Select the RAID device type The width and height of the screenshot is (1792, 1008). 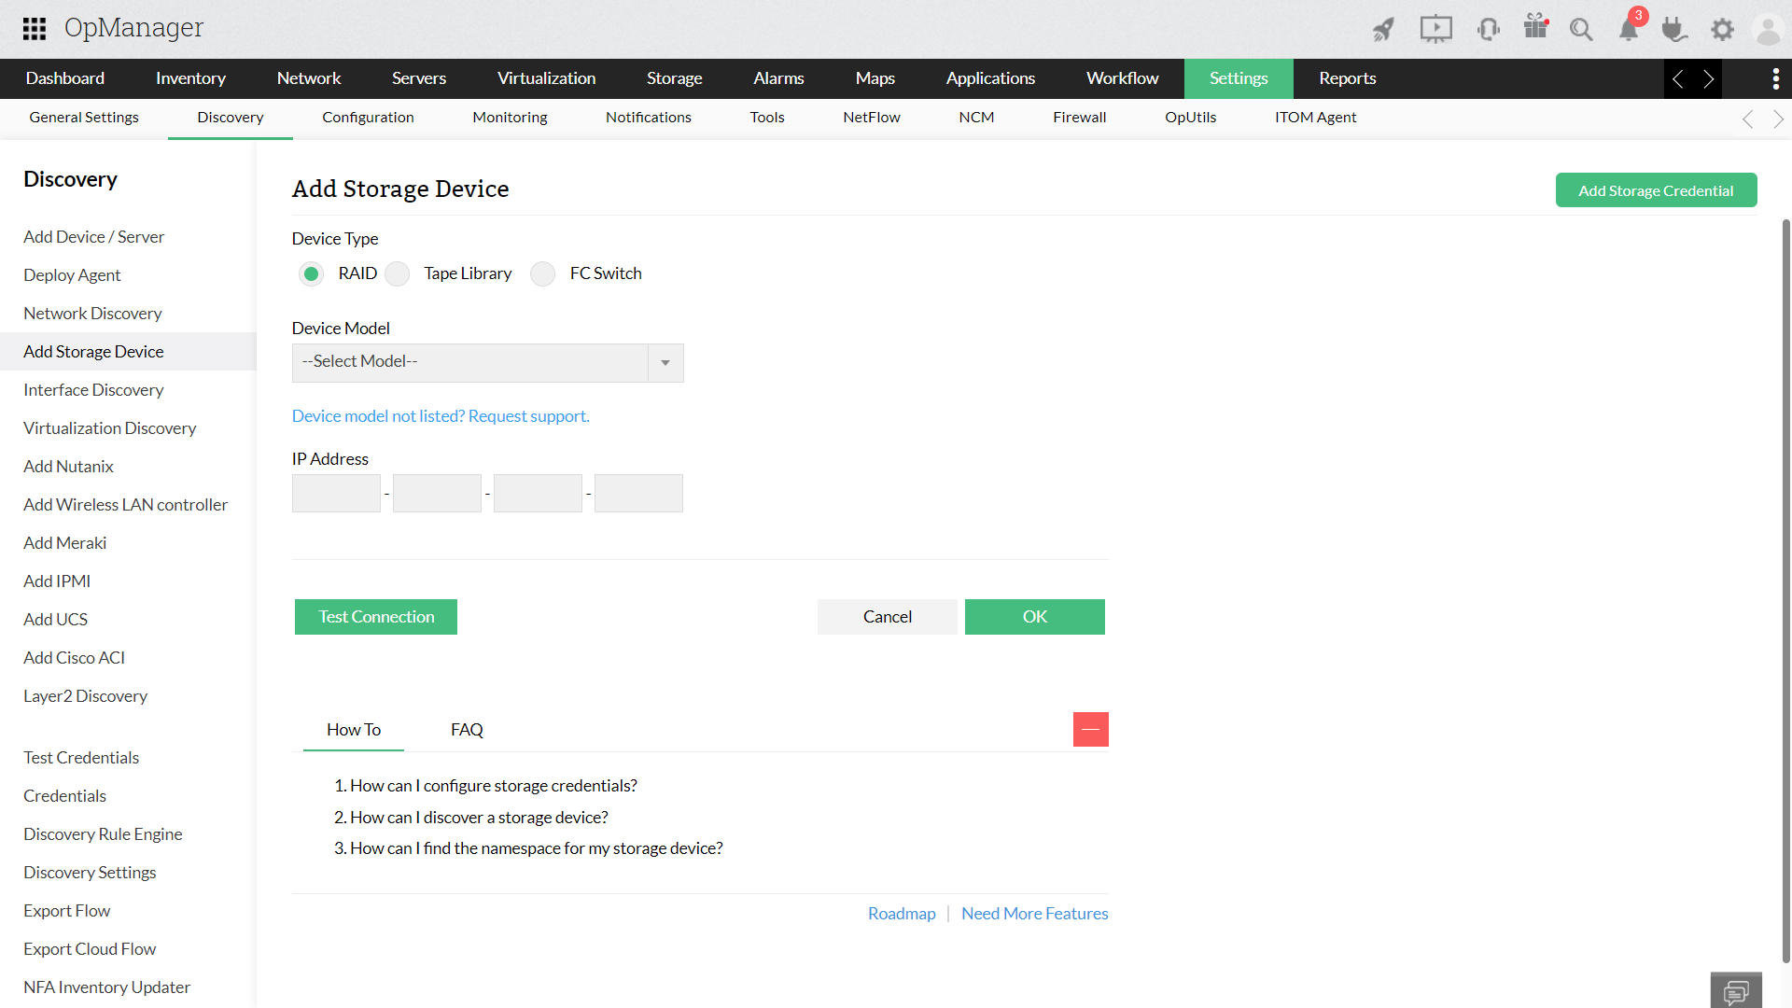click(311, 273)
